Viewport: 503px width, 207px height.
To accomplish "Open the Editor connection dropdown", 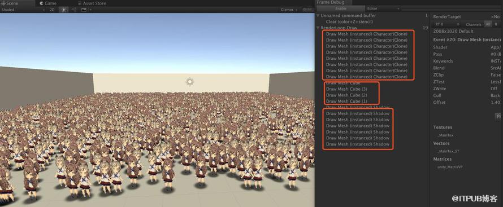I will click(383, 8).
